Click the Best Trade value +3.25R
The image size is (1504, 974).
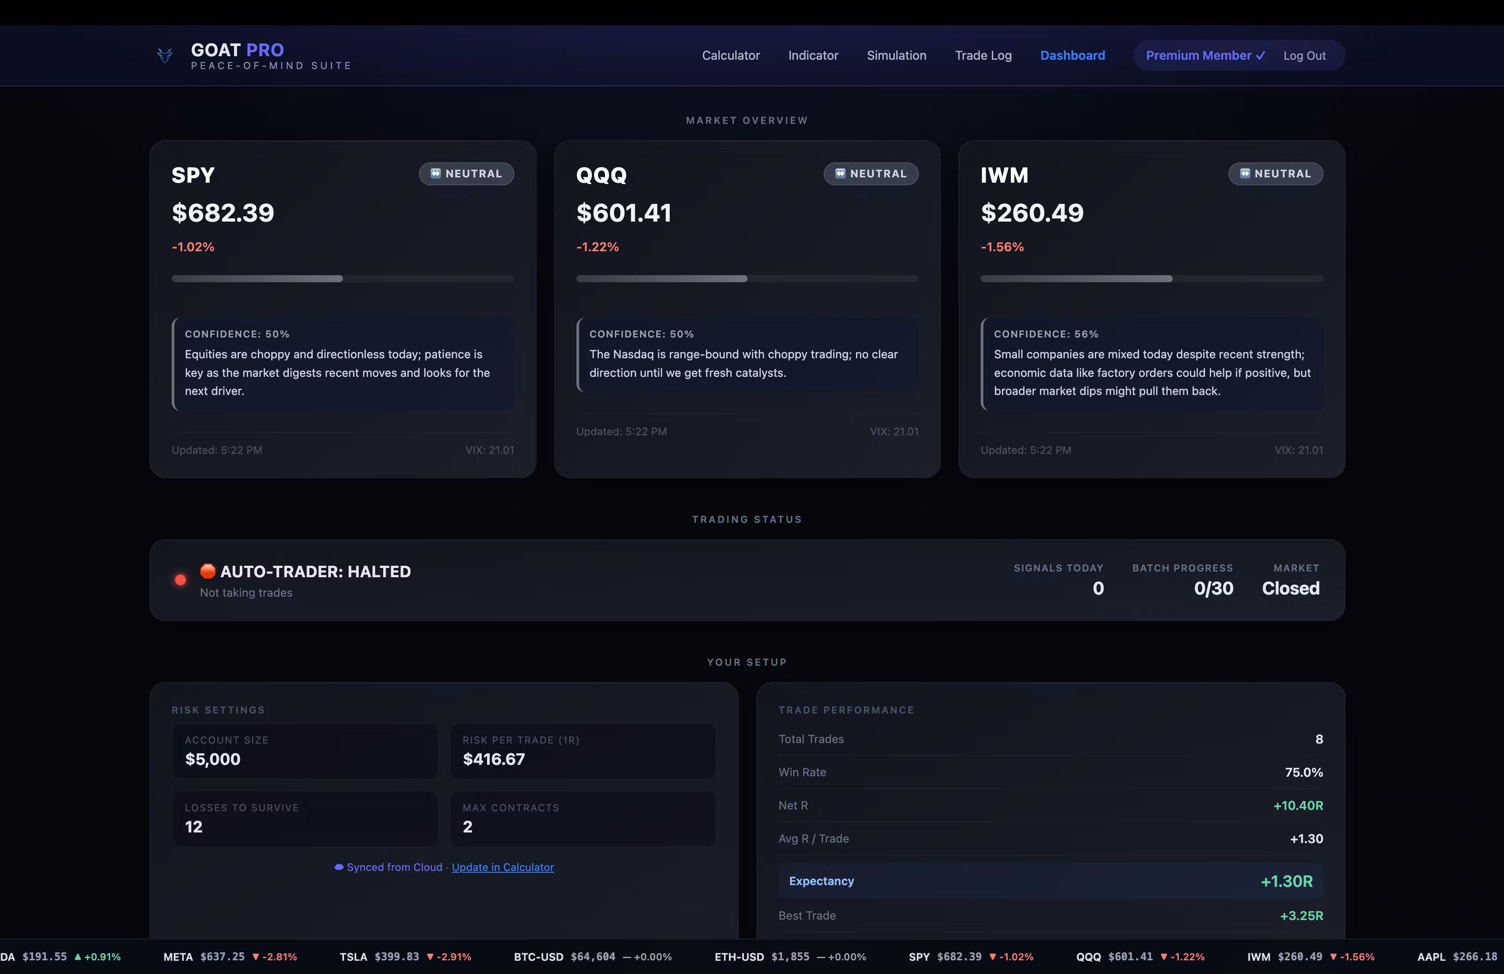(1301, 916)
